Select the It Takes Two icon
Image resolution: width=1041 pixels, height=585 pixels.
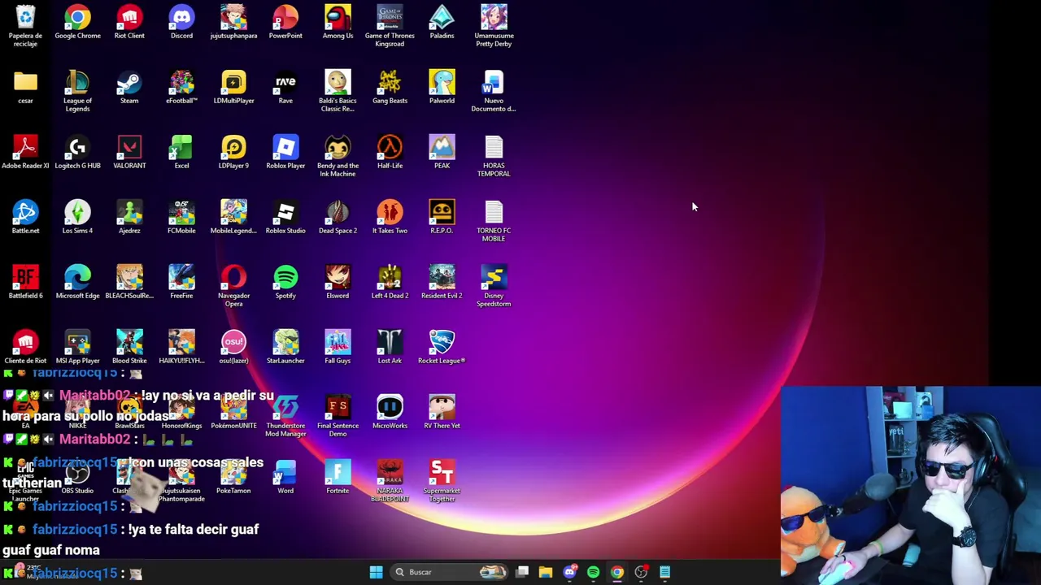pos(390,217)
